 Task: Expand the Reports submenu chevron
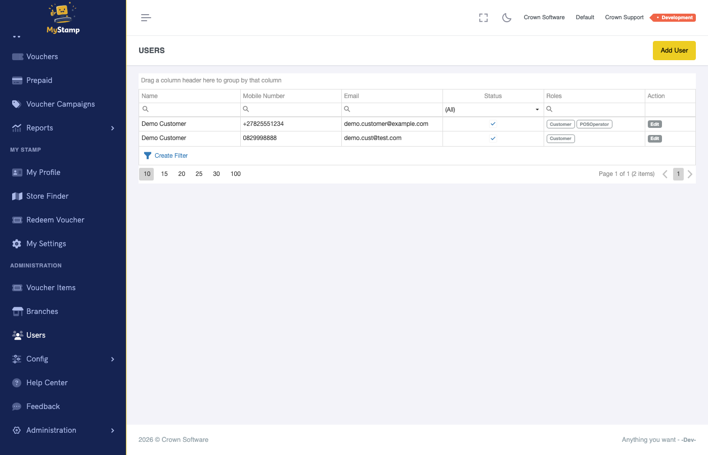(x=112, y=128)
